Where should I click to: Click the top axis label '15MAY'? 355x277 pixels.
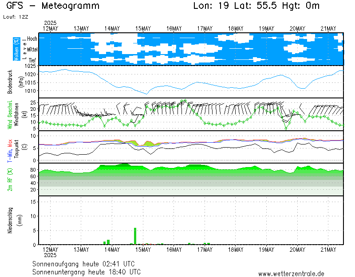pyautogui.click(x=143, y=29)
